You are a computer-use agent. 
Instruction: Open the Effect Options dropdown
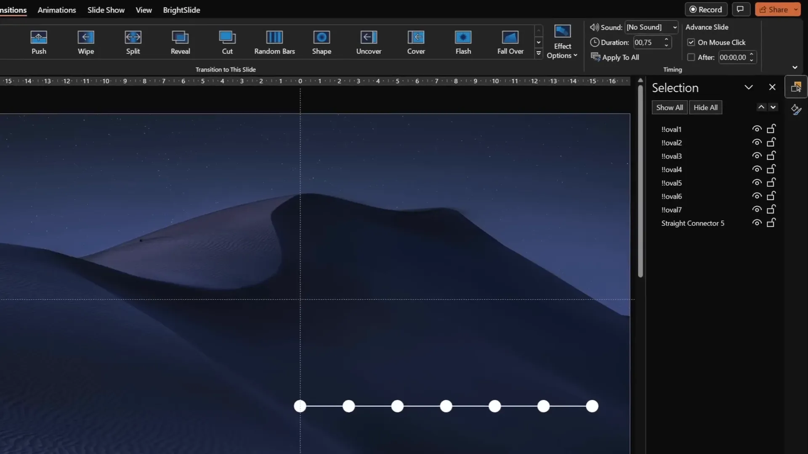pos(562,41)
